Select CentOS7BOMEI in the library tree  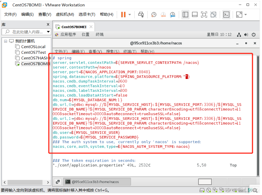[x=33, y=64]
